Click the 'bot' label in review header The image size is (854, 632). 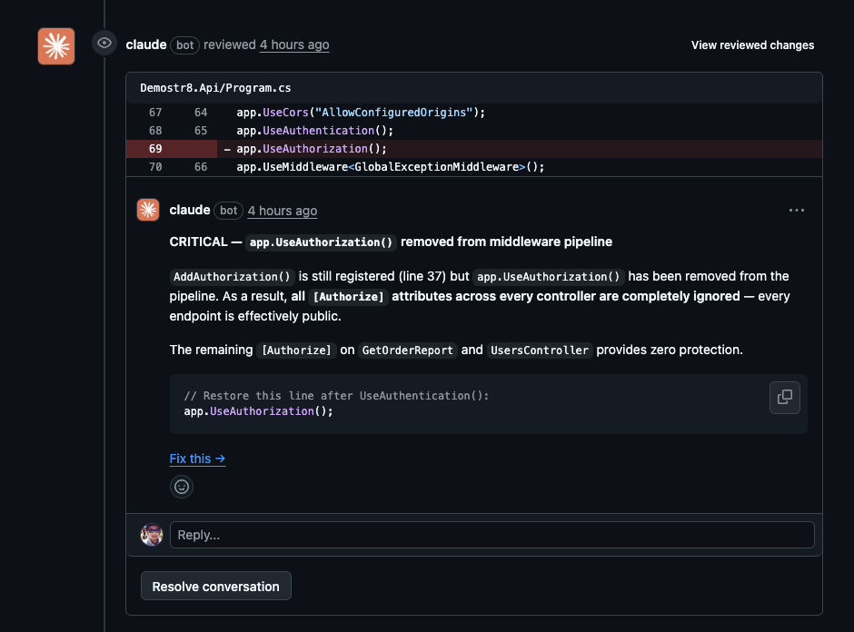pyautogui.click(x=184, y=45)
